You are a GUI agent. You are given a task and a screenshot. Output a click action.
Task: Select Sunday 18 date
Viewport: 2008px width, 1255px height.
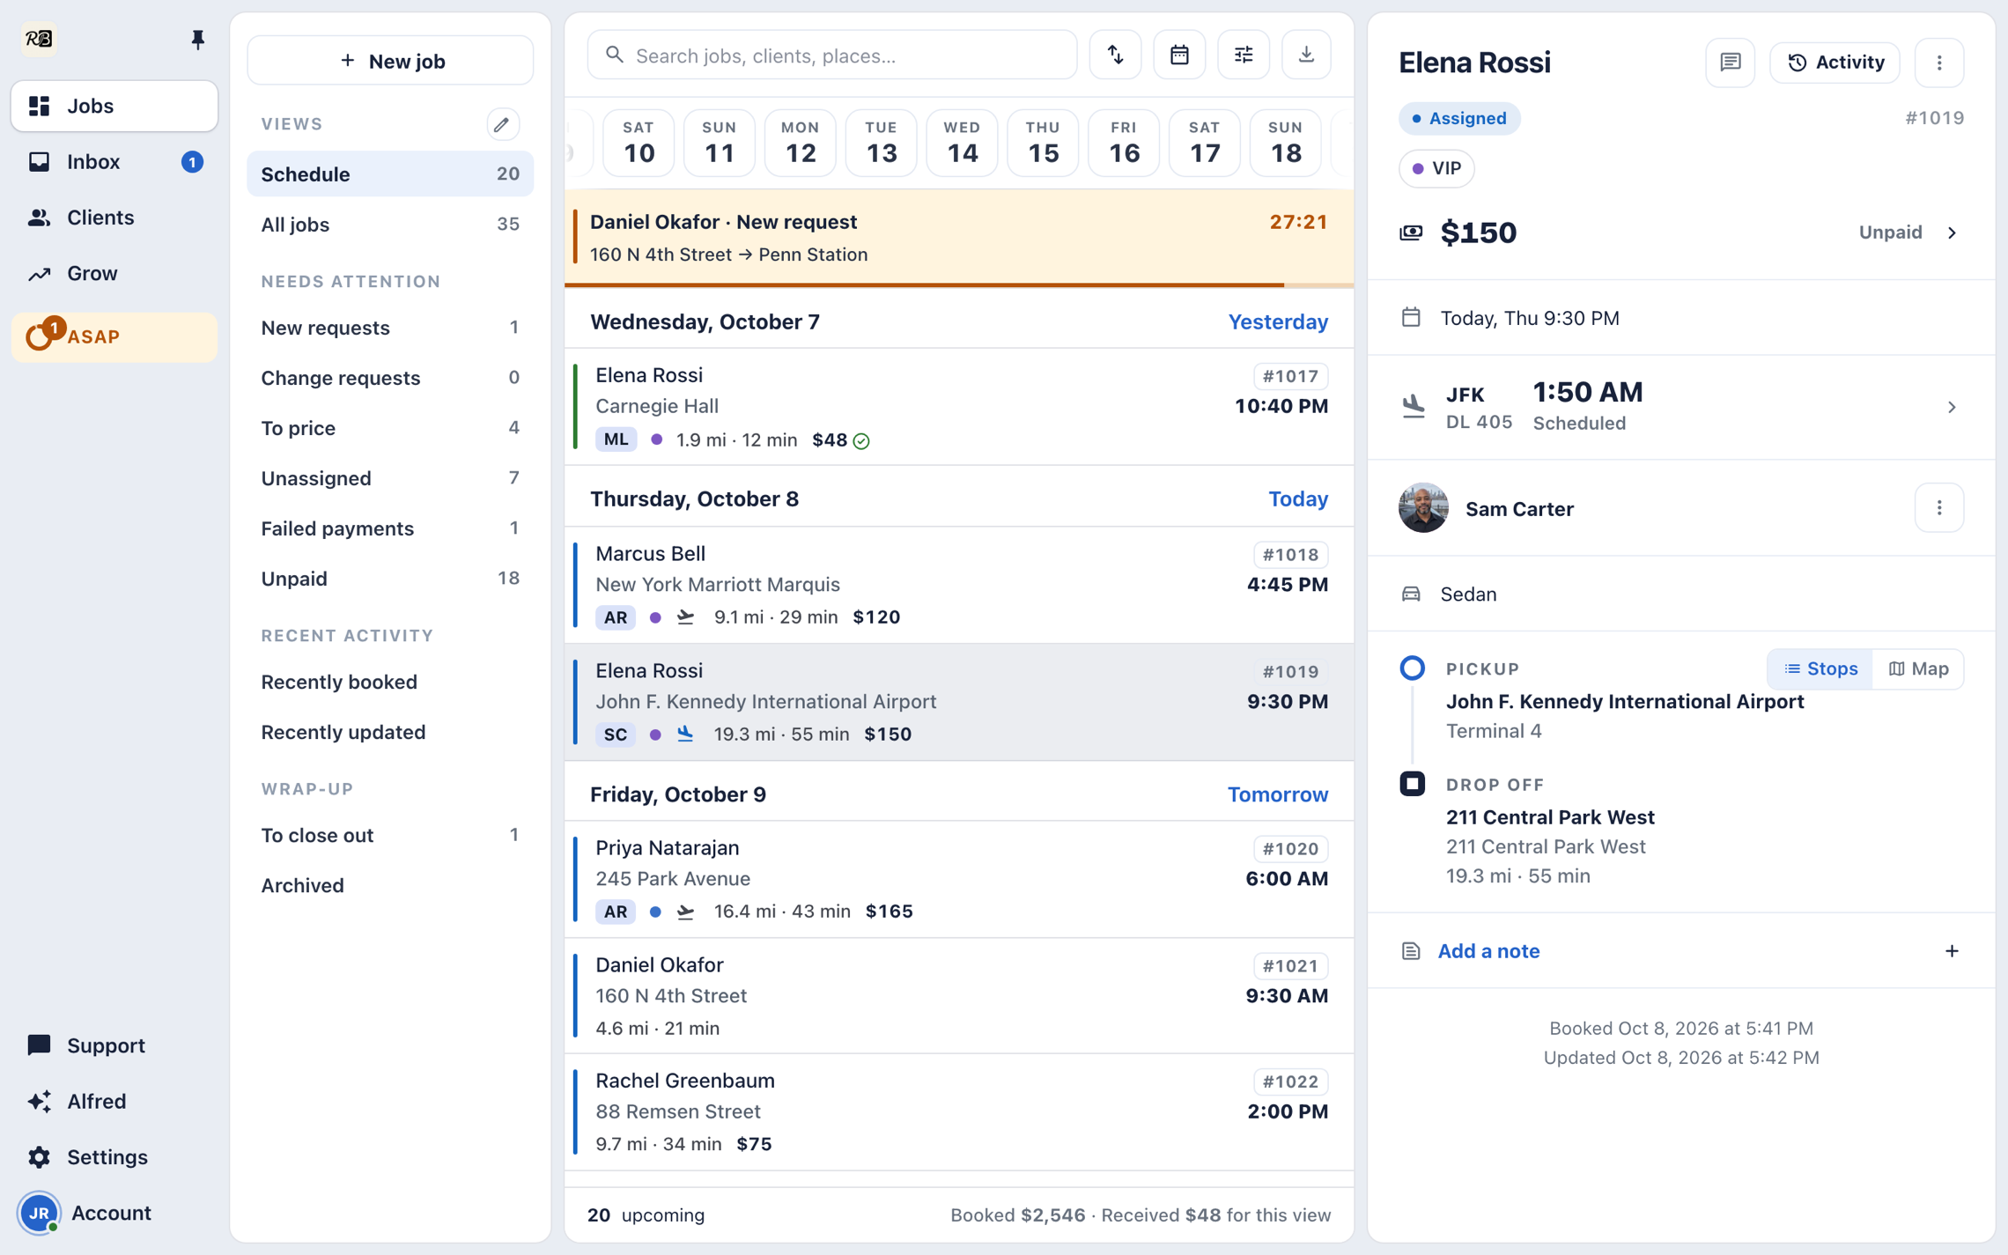(x=1285, y=143)
